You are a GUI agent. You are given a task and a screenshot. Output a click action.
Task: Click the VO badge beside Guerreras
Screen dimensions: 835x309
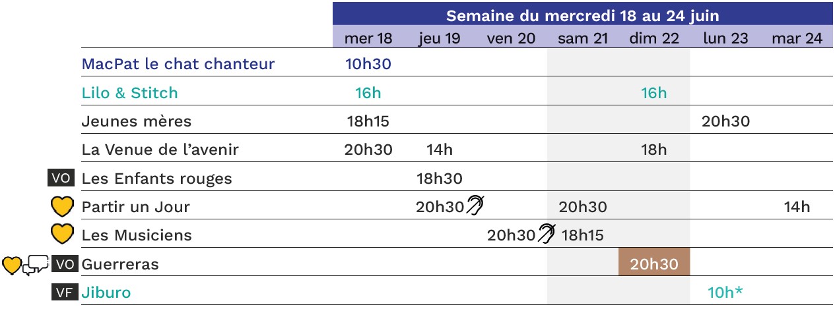[63, 264]
